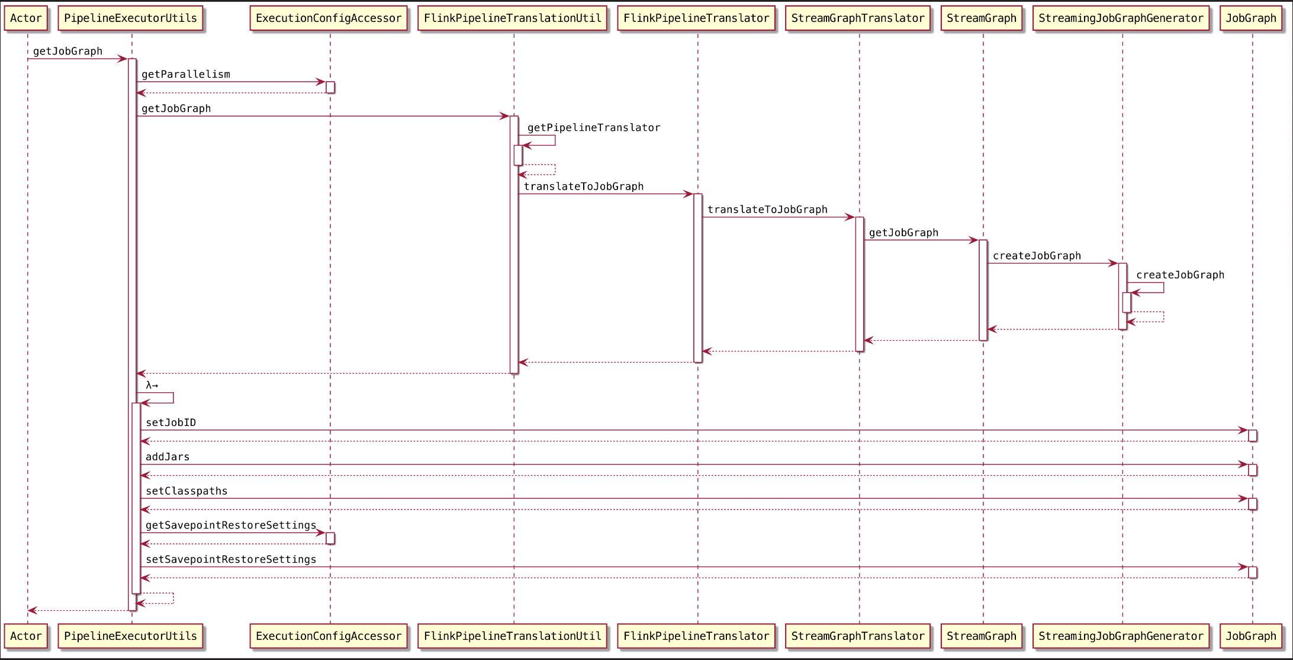
Task: Select the getPipelineTranslator self-call label
Action: point(594,128)
